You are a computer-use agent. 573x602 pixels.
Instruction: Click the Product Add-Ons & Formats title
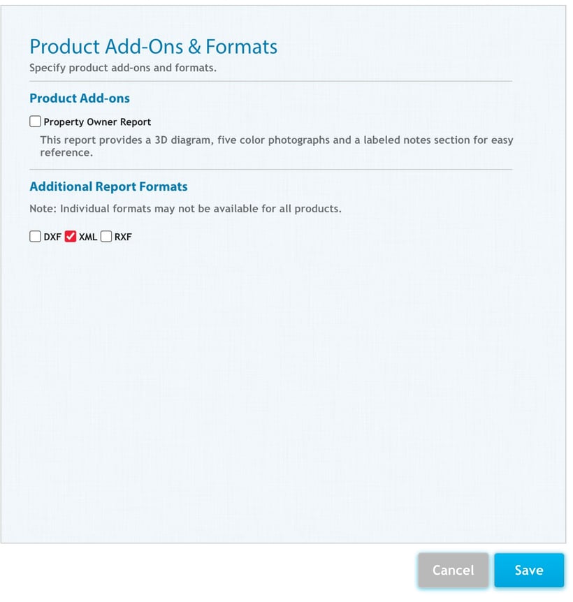click(153, 47)
